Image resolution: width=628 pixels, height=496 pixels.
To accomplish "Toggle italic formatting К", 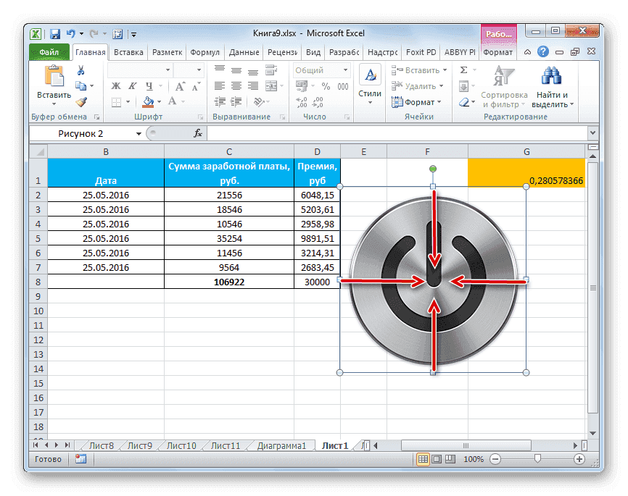I will click(x=131, y=85).
